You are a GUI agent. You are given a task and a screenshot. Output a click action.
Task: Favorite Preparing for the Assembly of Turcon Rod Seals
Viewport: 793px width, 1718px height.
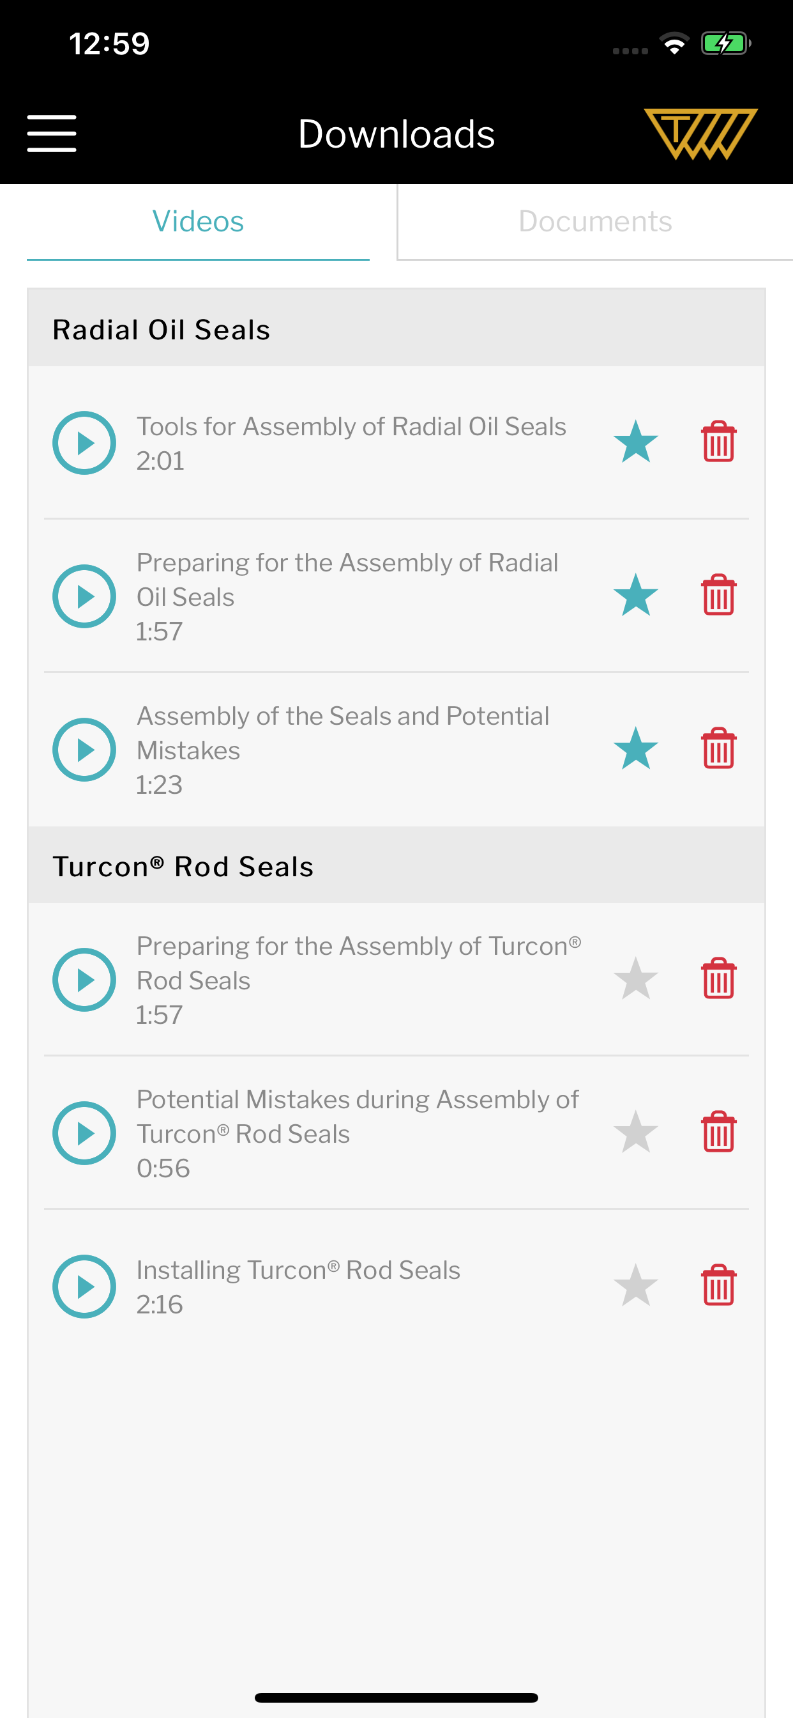point(636,979)
